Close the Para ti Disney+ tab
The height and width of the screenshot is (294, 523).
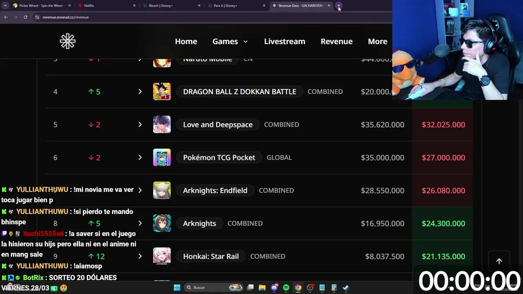(x=264, y=6)
